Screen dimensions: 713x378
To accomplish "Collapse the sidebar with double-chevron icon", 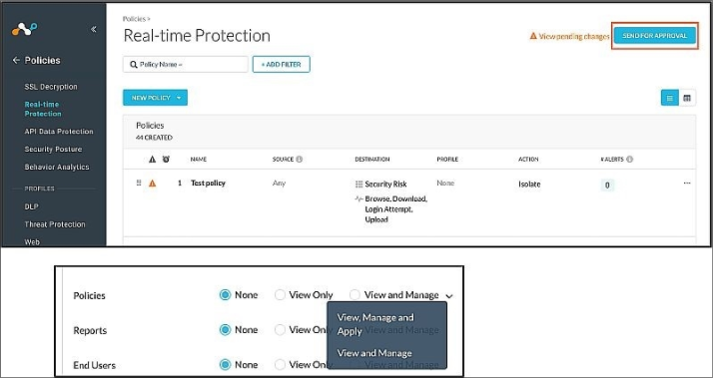I will (93, 30).
